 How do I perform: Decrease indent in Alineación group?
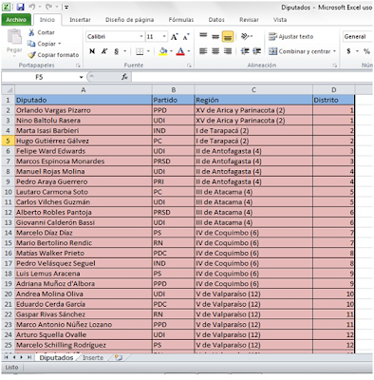click(x=245, y=51)
